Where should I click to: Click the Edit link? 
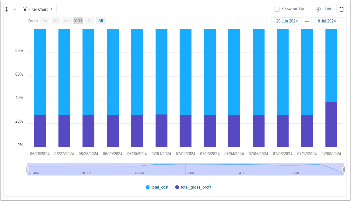coord(328,9)
